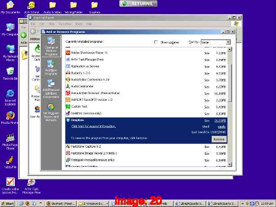Select Custom Test row

146,107
